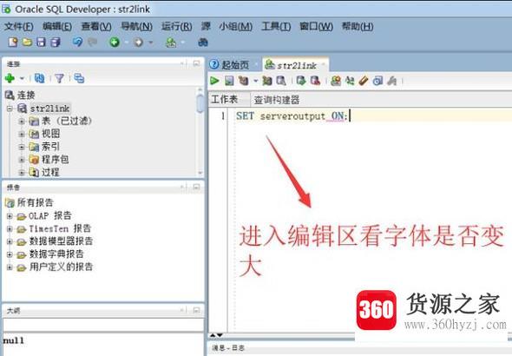Click the green plus New Connection icon
This screenshot has width=512, height=356.
(x=10, y=78)
